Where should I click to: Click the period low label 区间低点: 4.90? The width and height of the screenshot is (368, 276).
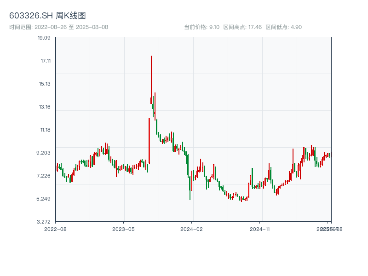283,27
